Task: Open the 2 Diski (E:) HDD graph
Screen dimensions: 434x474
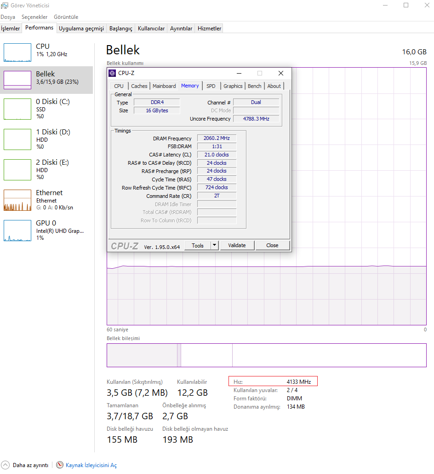Action: click(x=17, y=170)
